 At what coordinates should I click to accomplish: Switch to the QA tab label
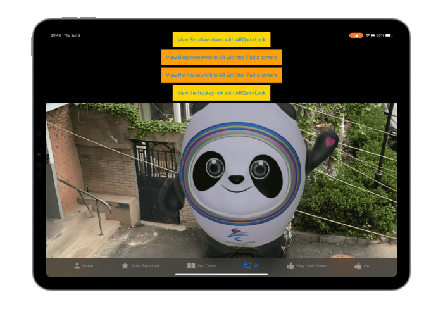click(366, 266)
